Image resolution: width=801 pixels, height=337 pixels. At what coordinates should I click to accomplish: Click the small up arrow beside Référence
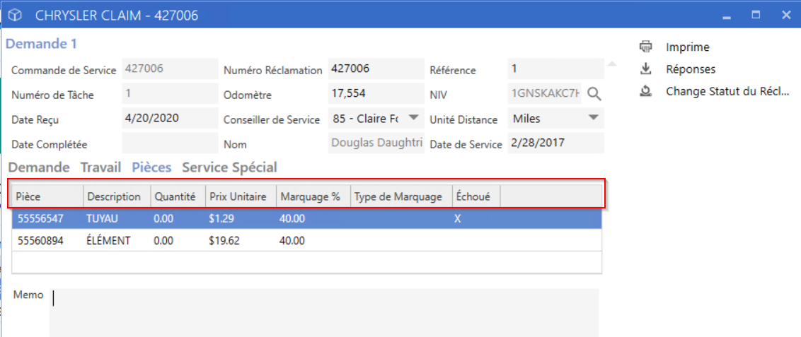click(613, 64)
